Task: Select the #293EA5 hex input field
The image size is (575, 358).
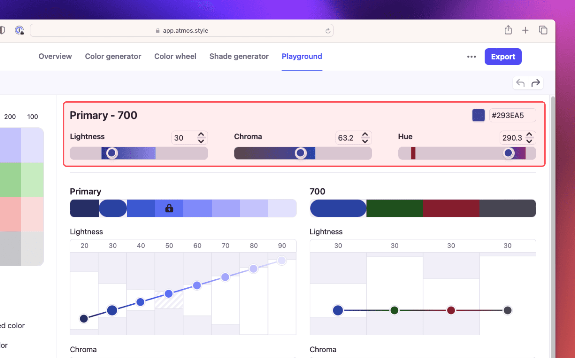Action: 512,115
